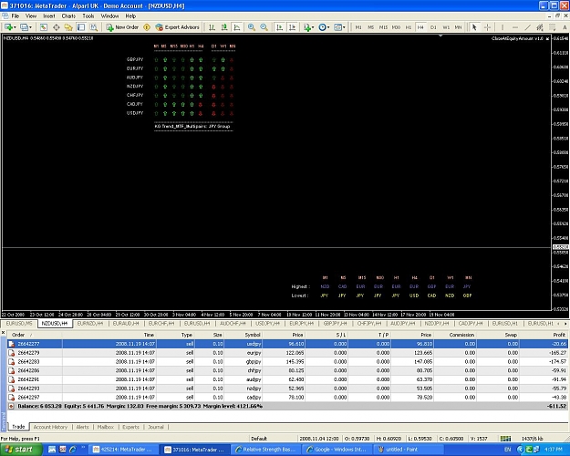Show the Market Watch window
Screen dimensions: 570x456
pyautogui.click(x=43, y=27)
